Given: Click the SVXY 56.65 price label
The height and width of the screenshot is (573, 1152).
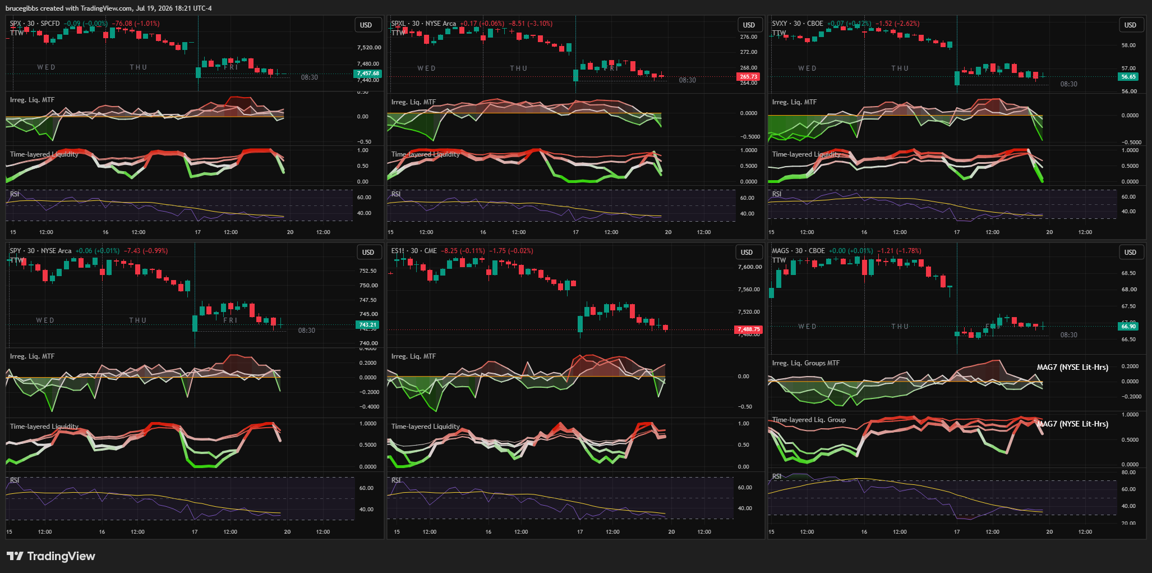Looking at the screenshot, I should (x=1128, y=77).
